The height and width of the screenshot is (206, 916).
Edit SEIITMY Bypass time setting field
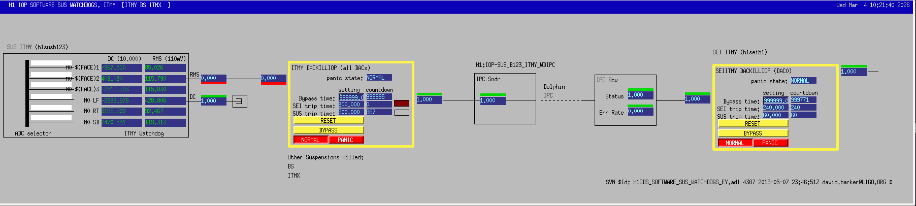pos(775,100)
